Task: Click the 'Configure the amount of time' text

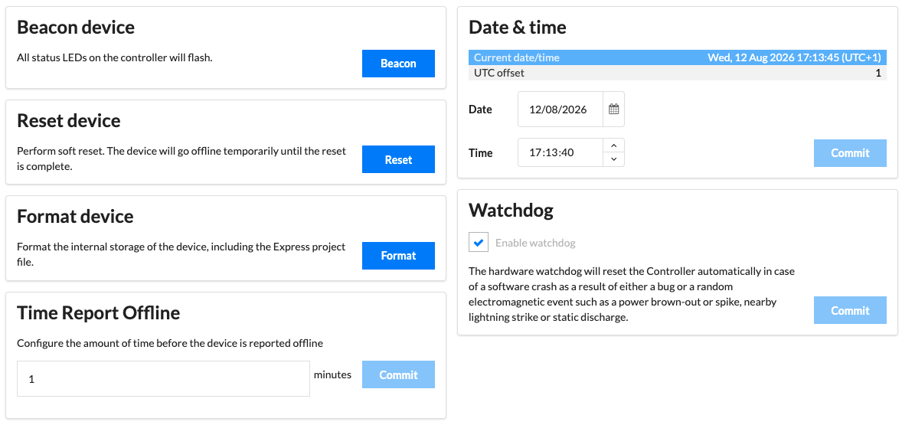Action: (x=170, y=343)
